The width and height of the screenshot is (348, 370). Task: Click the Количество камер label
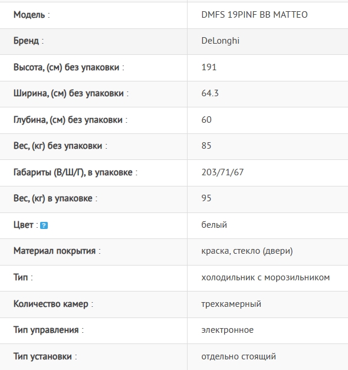51,304
